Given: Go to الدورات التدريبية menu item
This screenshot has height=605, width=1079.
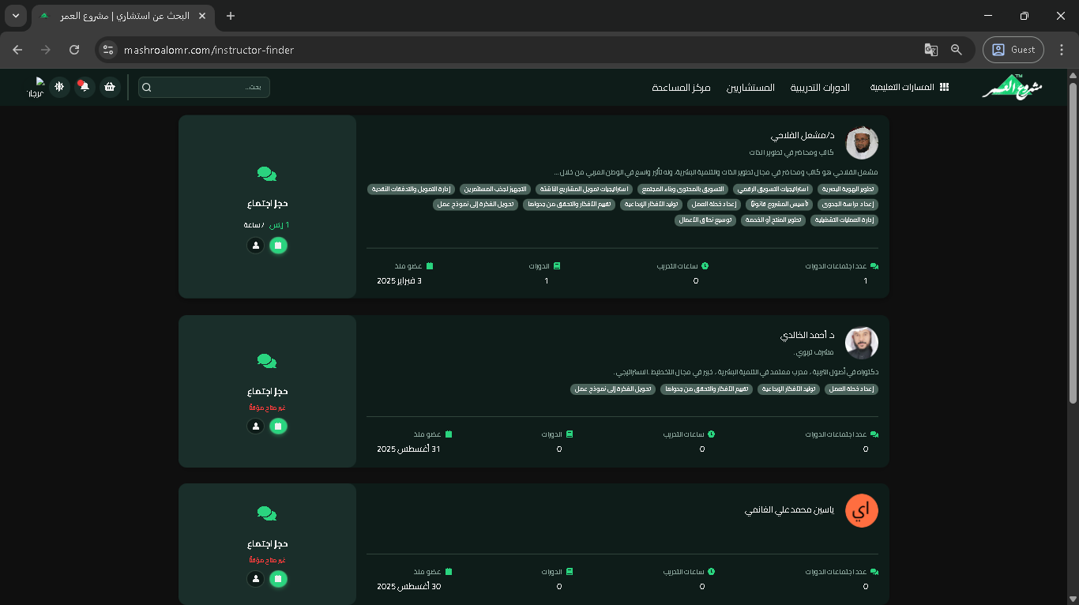Looking at the screenshot, I should [x=820, y=87].
